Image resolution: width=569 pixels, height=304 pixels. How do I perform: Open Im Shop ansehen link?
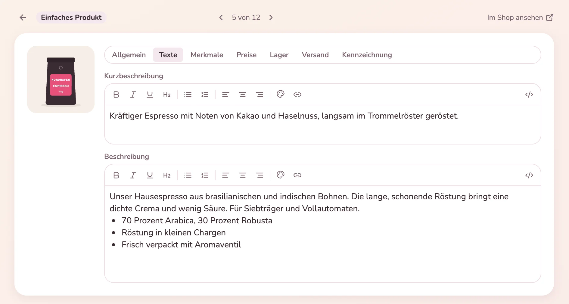pos(520,17)
